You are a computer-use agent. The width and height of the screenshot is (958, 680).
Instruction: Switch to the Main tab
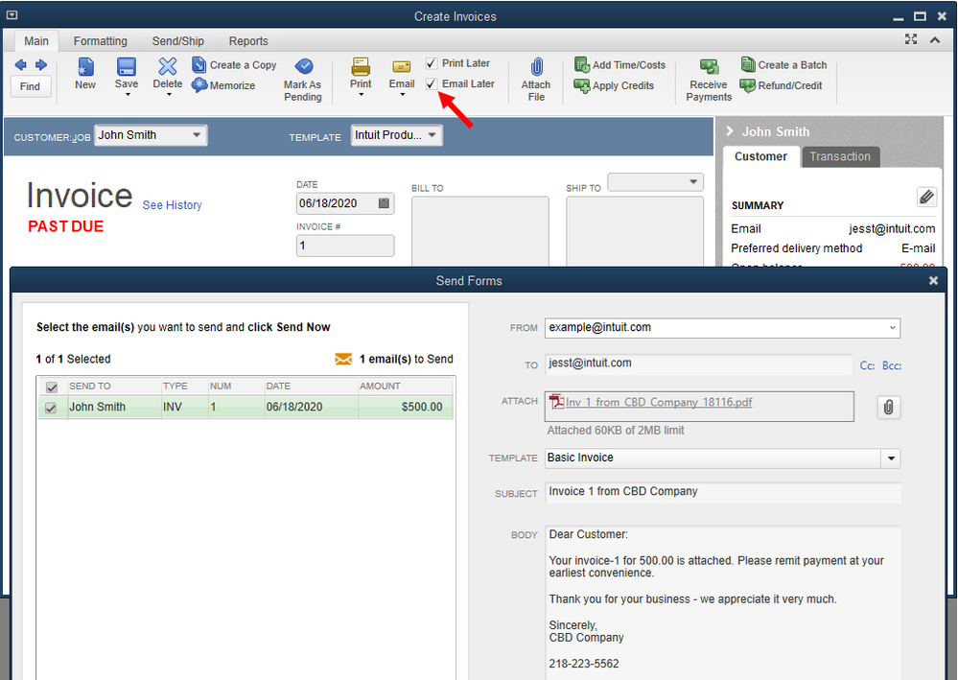pos(36,41)
